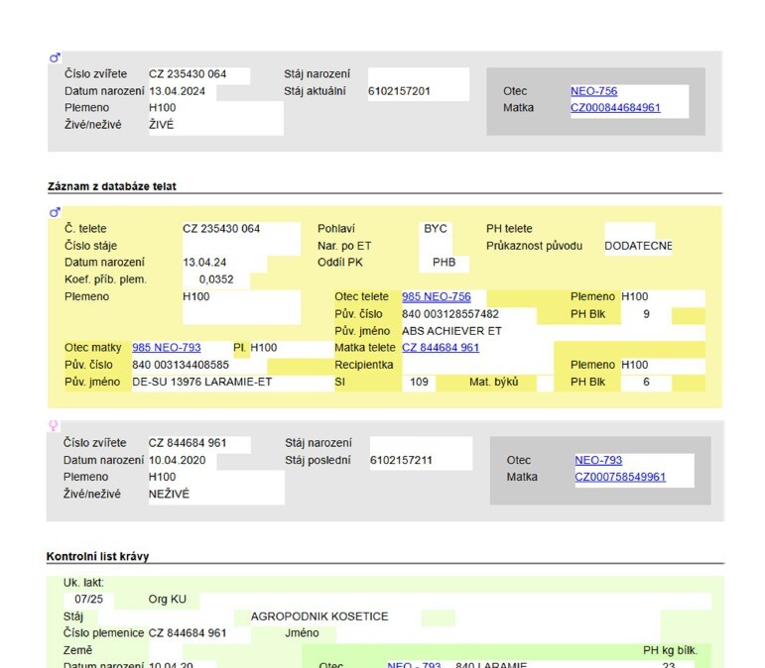Select the Stáj poslední value 6102157211
Screen dimensions: 765x668
point(401,460)
